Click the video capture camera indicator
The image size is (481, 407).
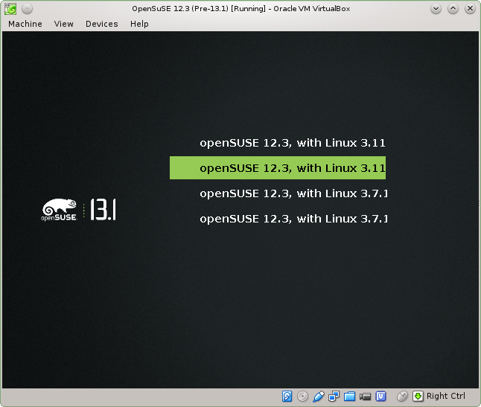[365, 397]
